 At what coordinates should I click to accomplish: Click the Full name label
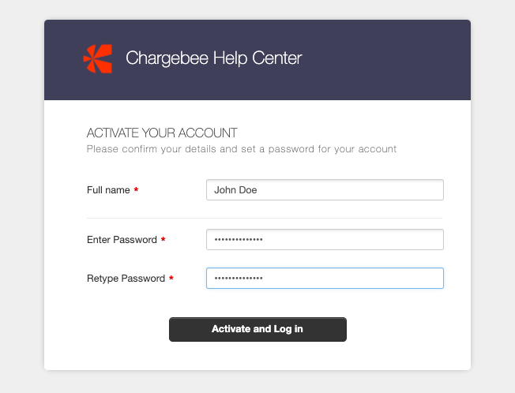(x=108, y=190)
